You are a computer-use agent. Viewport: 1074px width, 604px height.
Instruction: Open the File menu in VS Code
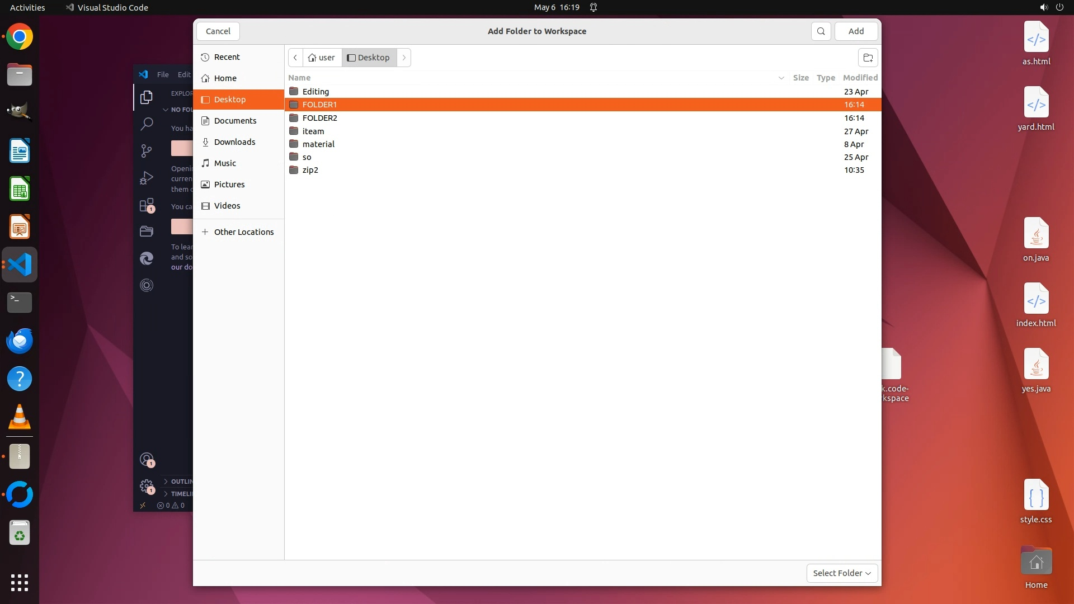[163, 74]
